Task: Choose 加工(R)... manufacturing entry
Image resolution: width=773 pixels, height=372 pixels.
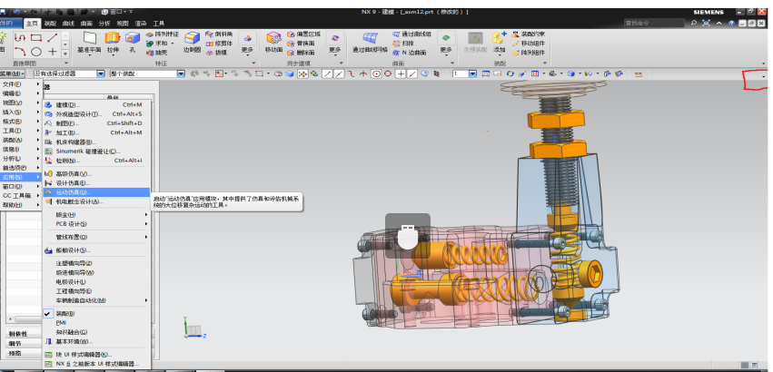Action: (x=96, y=132)
